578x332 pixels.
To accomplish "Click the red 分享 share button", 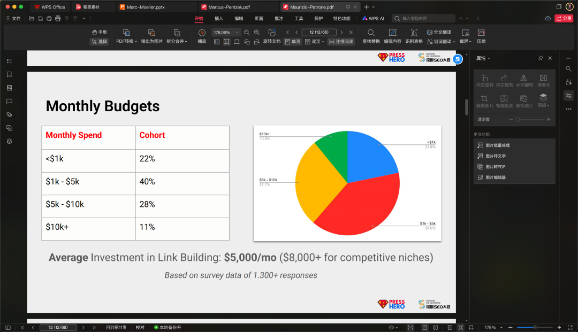I will click(564, 18).
